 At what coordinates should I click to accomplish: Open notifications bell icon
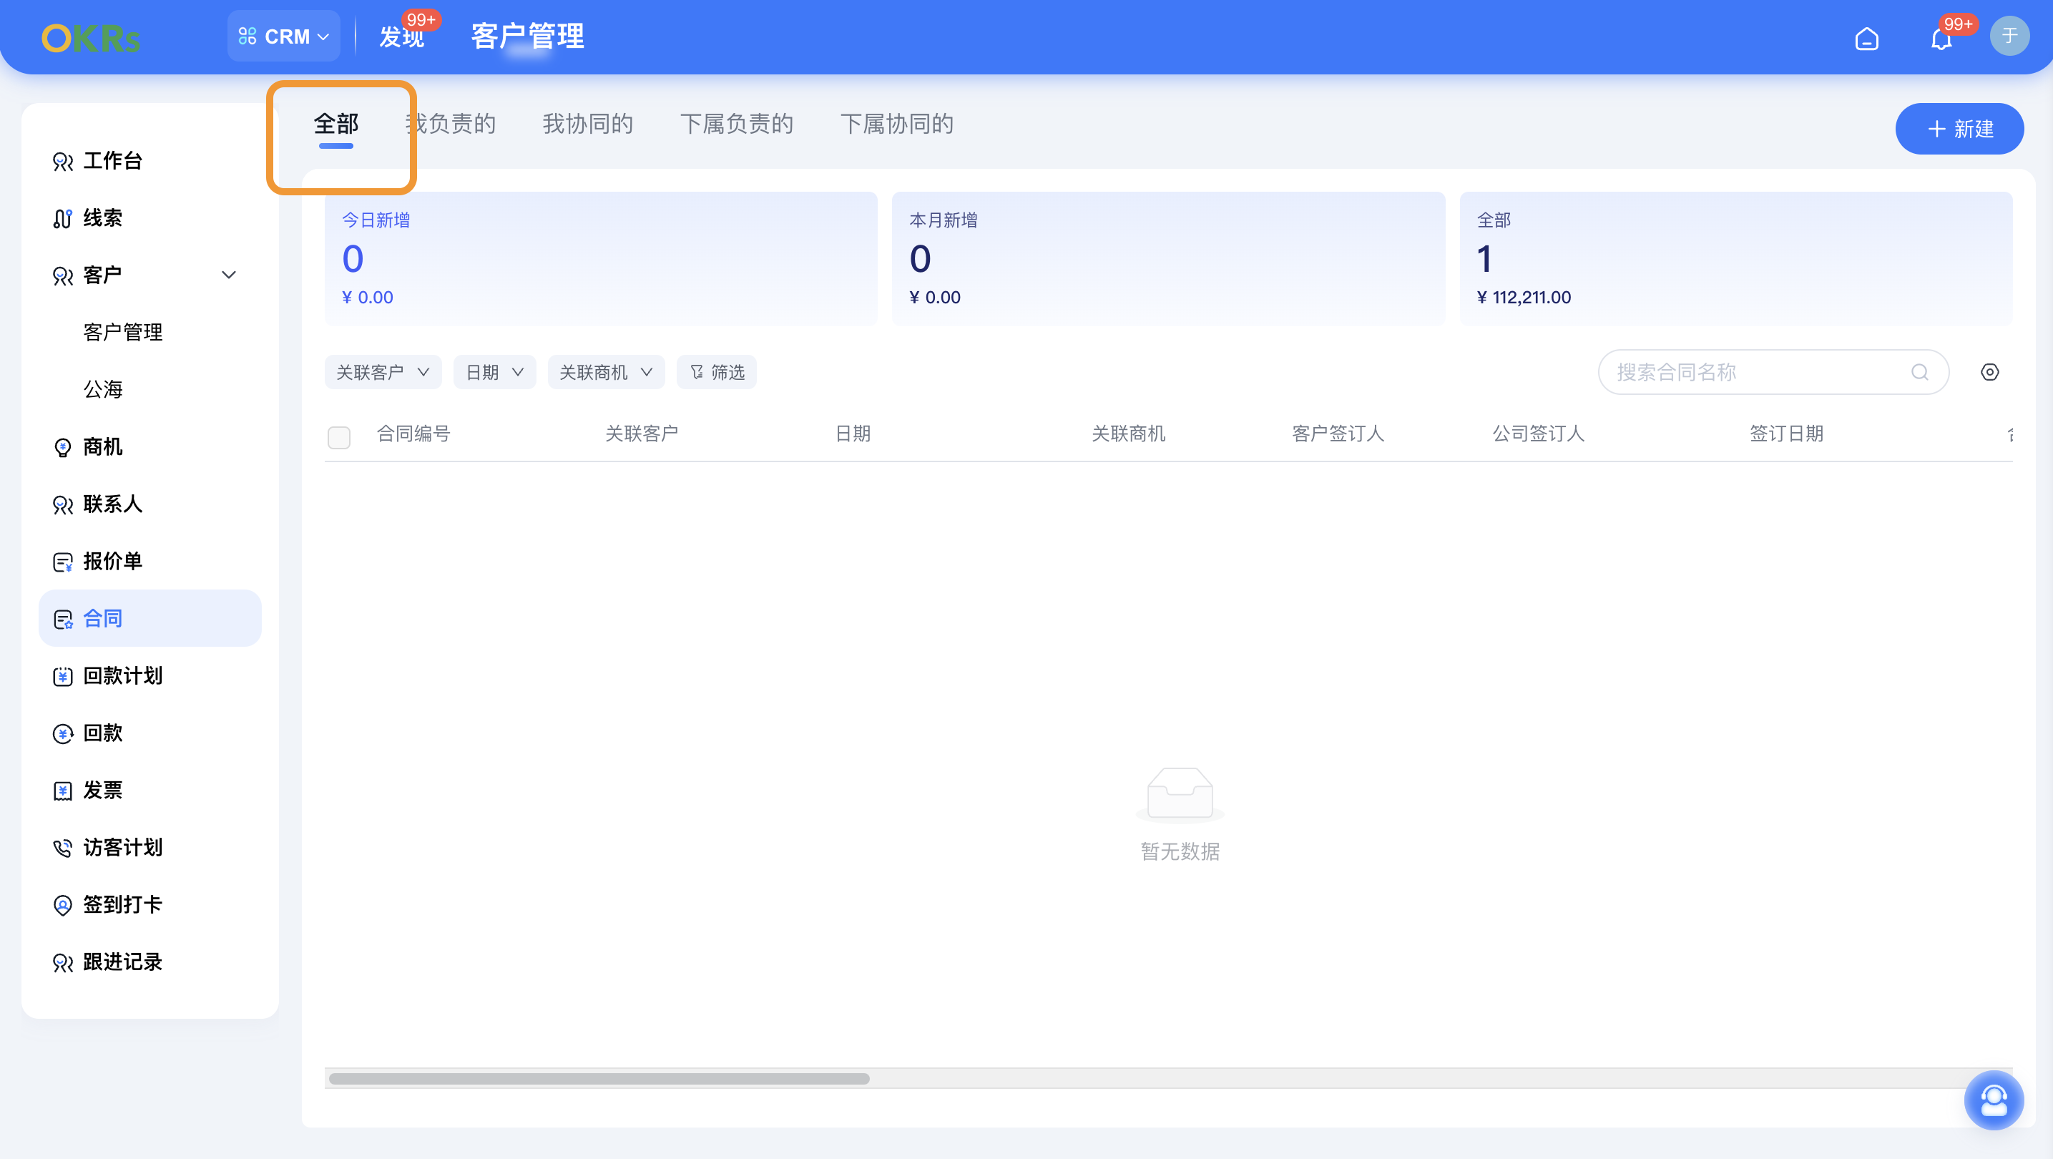pyautogui.click(x=1941, y=38)
